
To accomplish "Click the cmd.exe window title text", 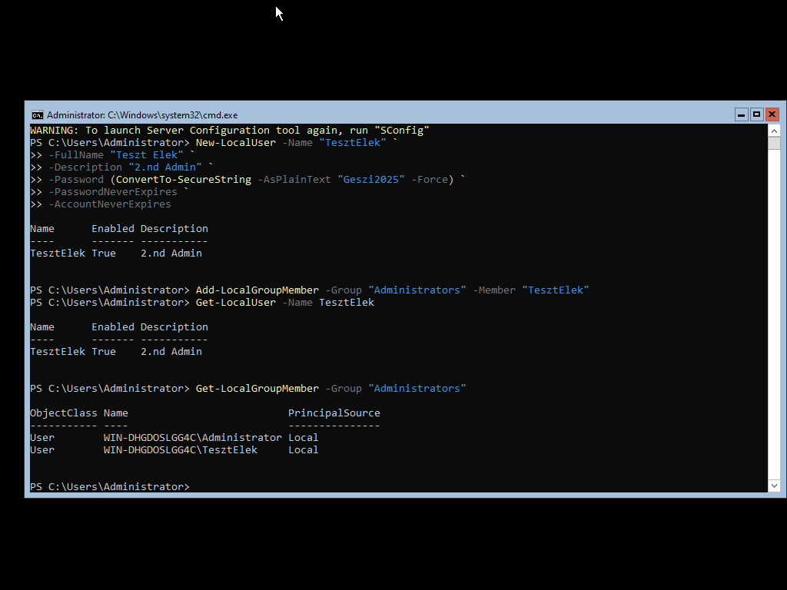I will [142, 115].
